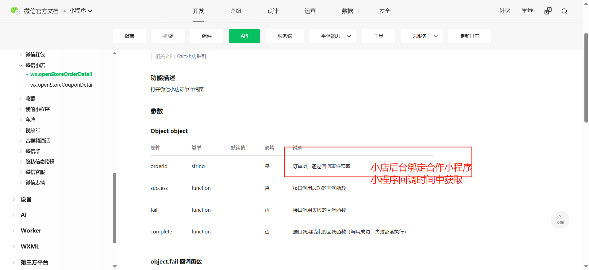Select wx.openStoreOrderDetail in sidebar
This screenshot has width=589, height=270.
61,74
